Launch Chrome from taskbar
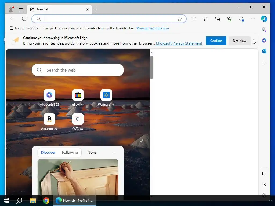The height and width of the screenshot is (206, 275). pyautogui.click(x=46, y=201)
